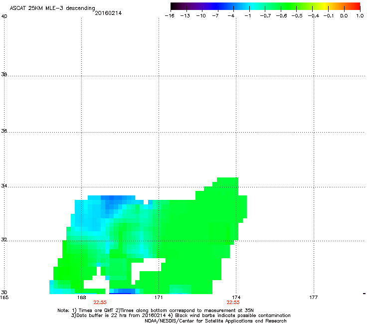Click the longitude label 171
Screen dimensions: 369x324
(159, 298)
